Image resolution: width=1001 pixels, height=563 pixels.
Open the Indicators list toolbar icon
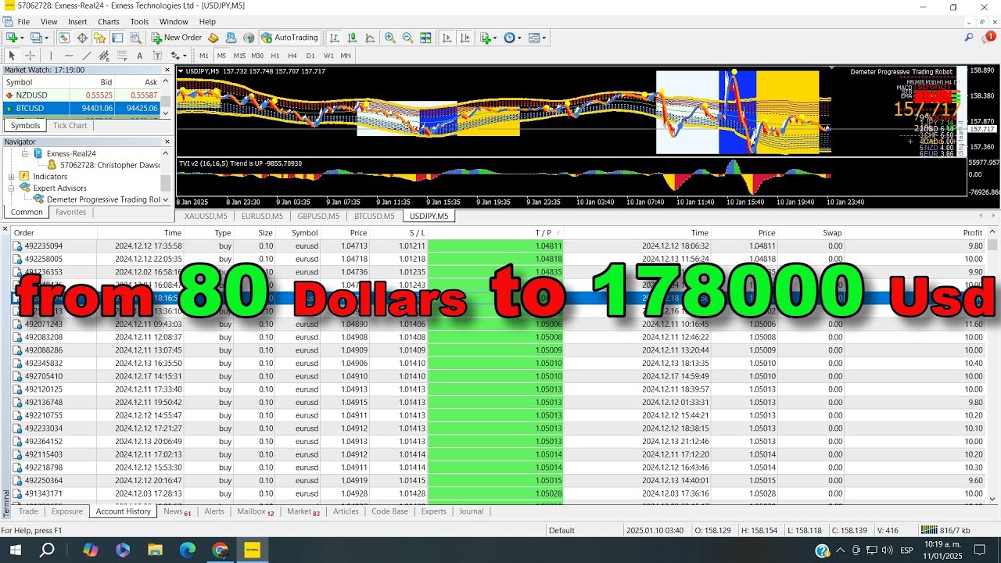(485, 38)
